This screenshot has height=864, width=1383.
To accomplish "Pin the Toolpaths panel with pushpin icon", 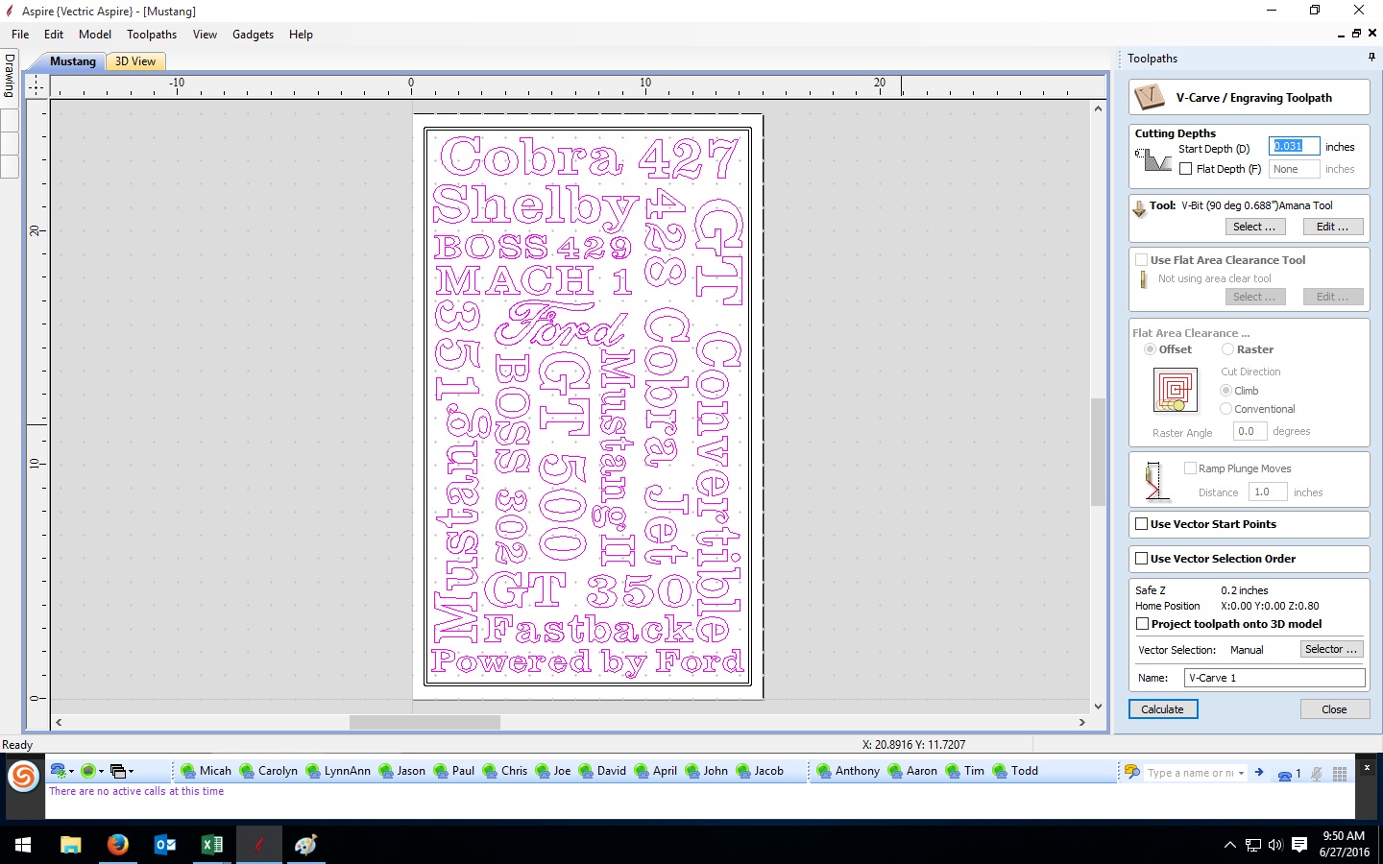I will (1371, 58).
